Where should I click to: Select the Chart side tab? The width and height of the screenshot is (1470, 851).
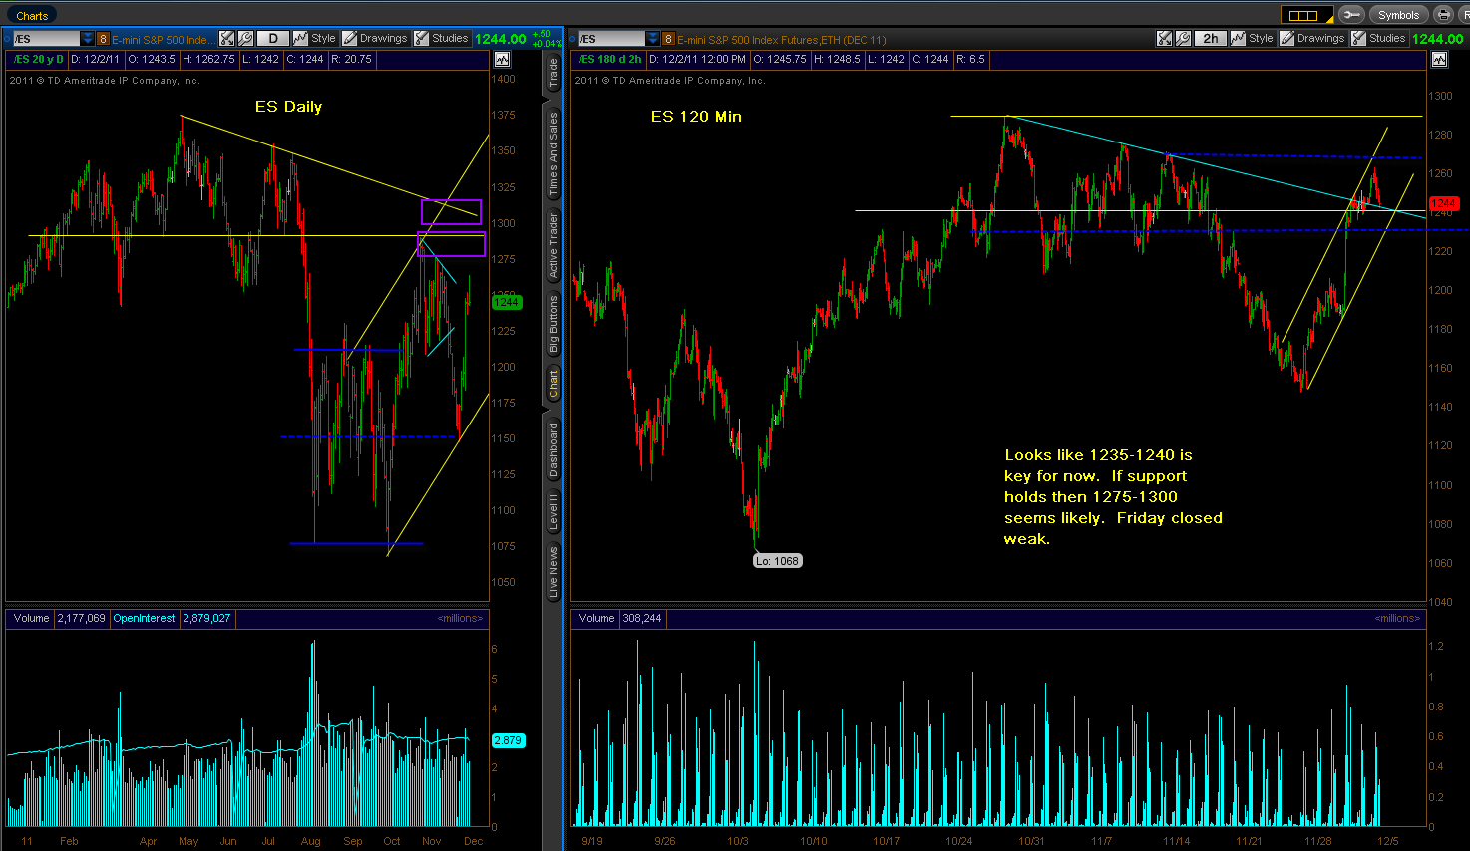coord(553,384)
